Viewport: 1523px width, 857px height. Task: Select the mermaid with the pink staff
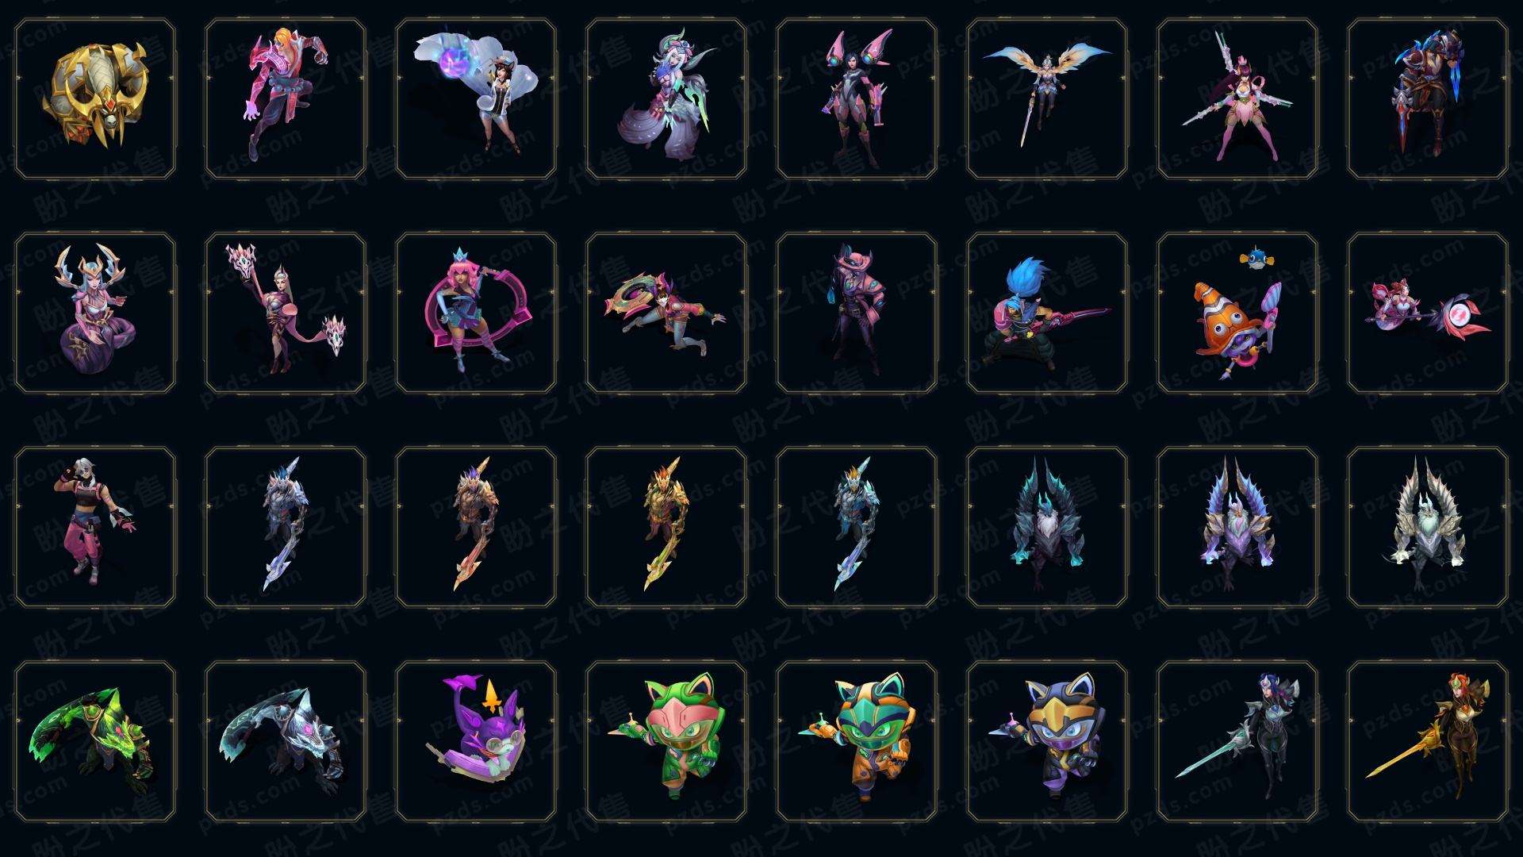pos(1428,313)
